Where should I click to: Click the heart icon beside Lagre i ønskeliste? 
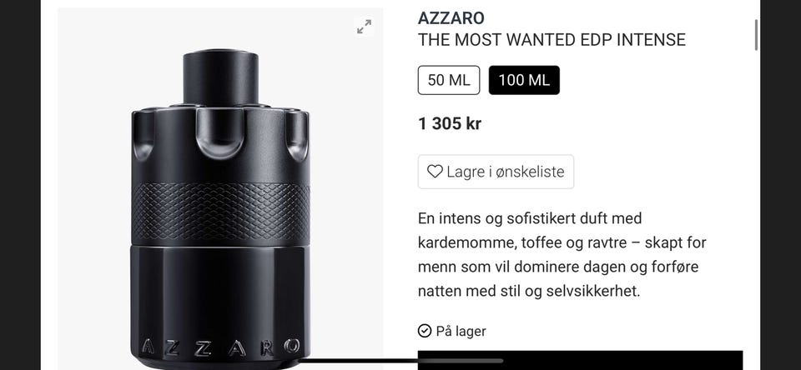(435, 172)
